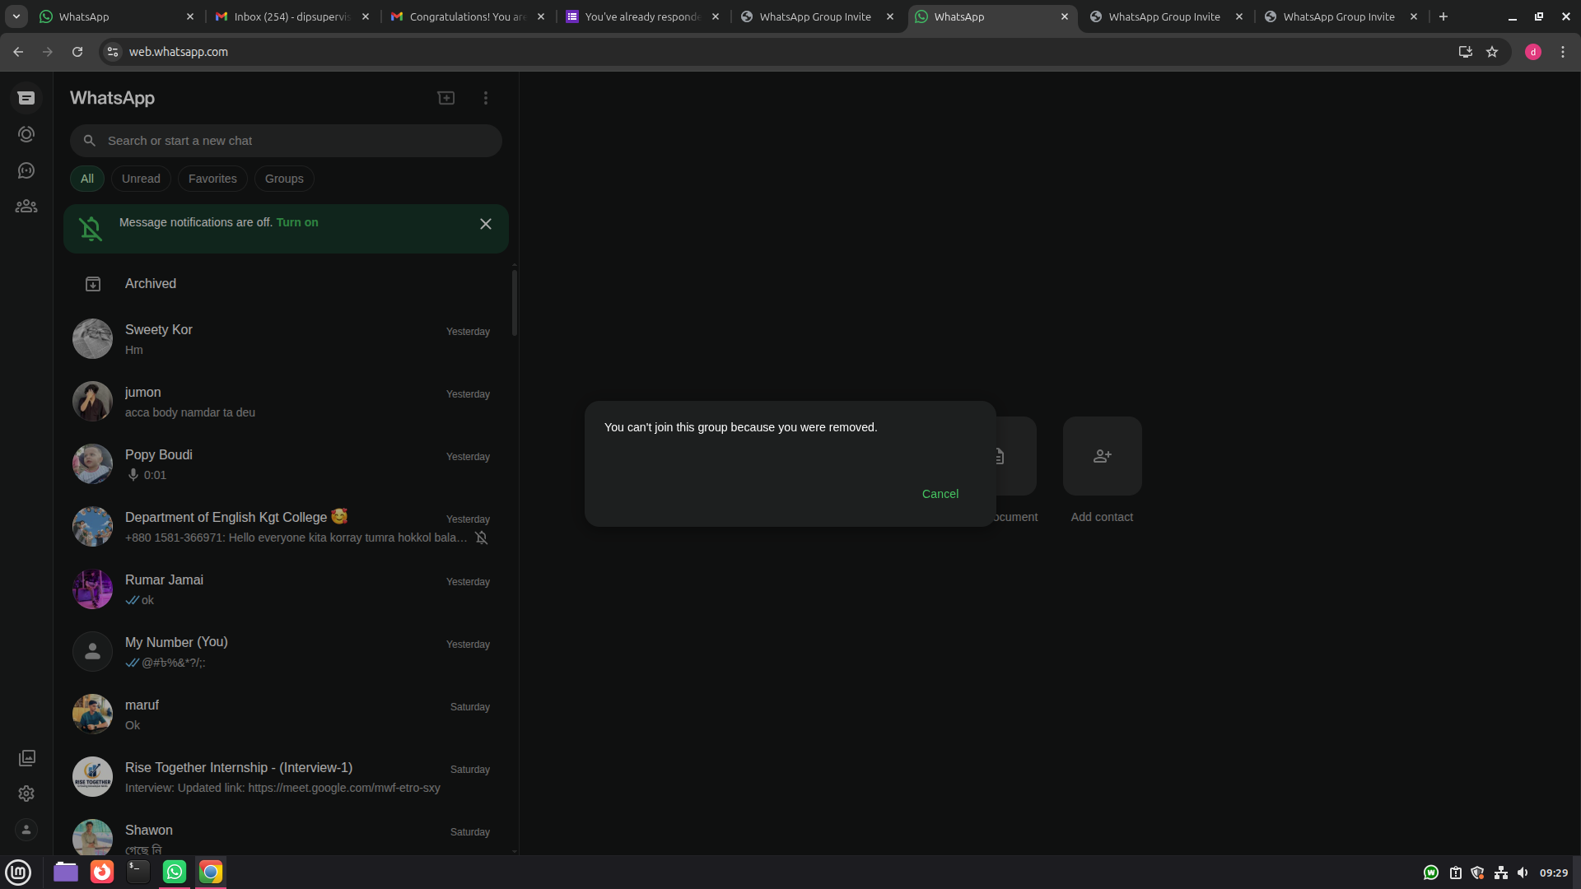Viewport: 1581px width, 889px height.
Task: Open Chrome's three-dot menu
Action: [x=1563, y=52]
